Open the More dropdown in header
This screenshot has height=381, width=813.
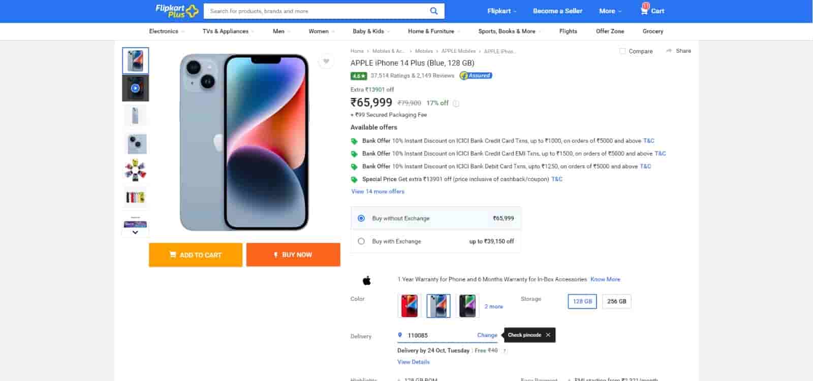(x=610, y=11)
